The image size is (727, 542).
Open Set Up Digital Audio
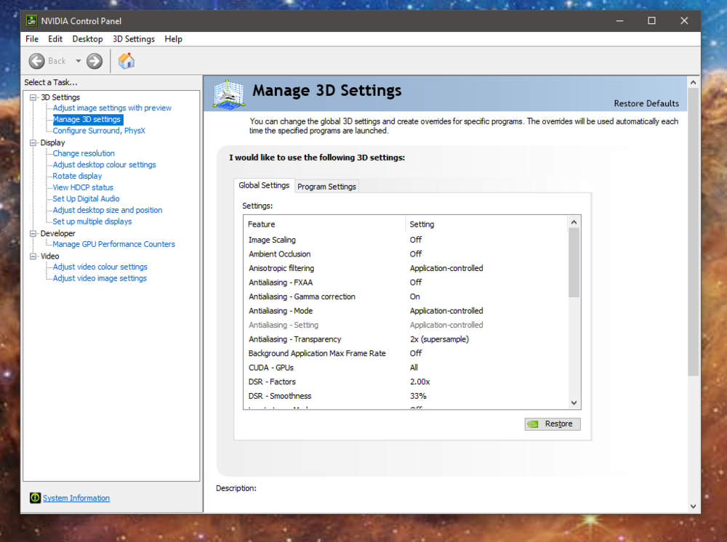[86, 199]
